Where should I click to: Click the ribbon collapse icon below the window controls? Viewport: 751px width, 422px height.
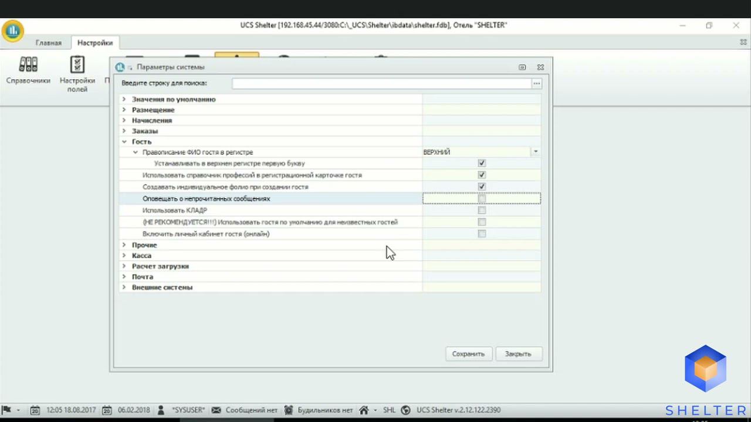click(x=743, y=42)
